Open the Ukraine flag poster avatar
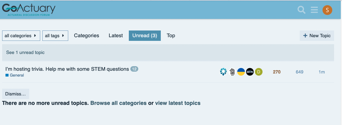This screenshot has height=125, width=342. 241,72
